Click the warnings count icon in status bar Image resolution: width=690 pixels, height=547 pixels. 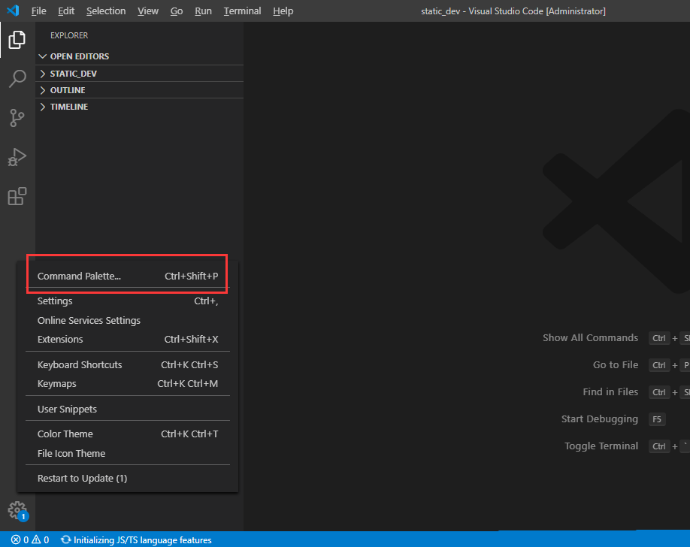pos(40,540)
